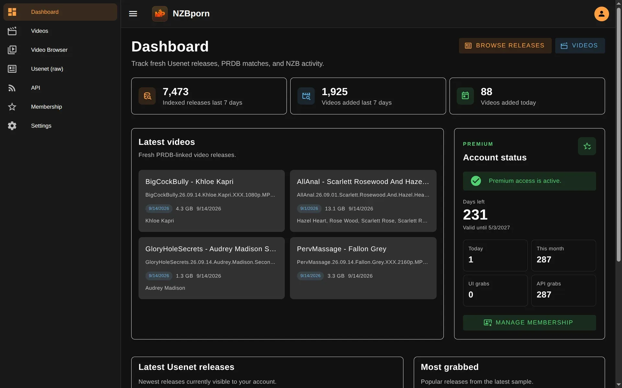The width and height of the screenshot is (622, 388).
Task: Click the 'Latest Usenet releases' heading
Action: tap(186, 367)
